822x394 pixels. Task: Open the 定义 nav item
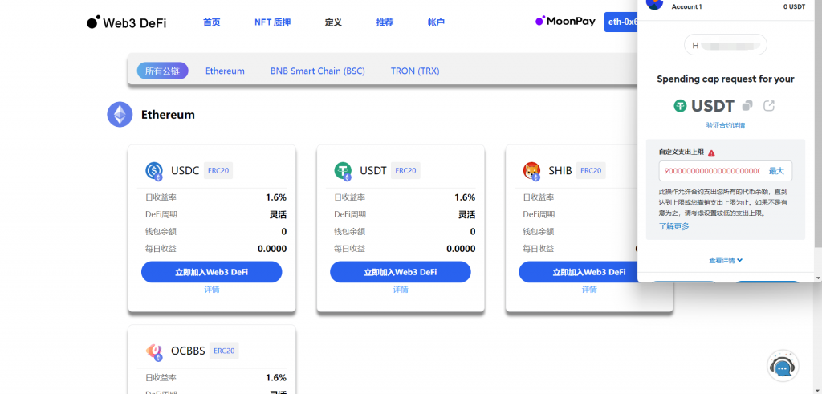pyautogui.click(x=333, y=22)
